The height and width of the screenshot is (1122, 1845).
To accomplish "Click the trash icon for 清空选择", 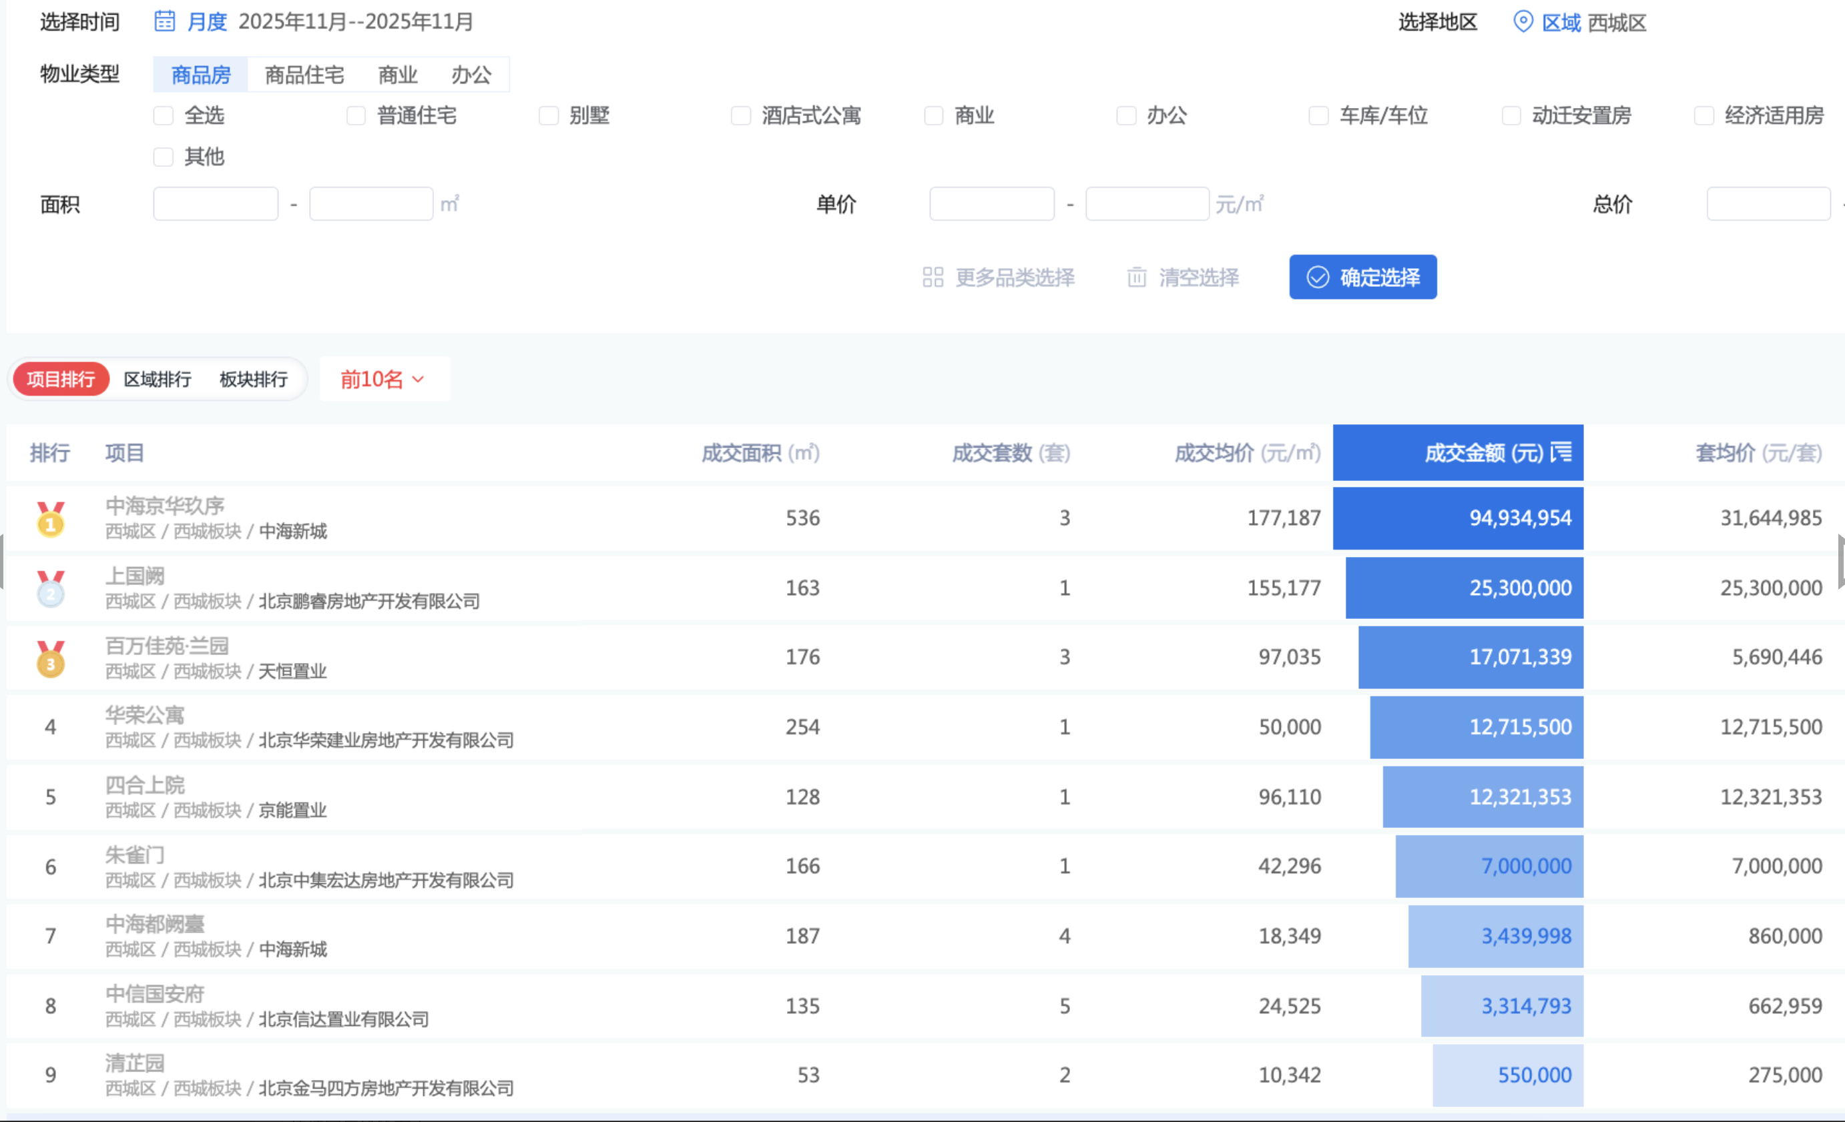I will [1136, 277].
